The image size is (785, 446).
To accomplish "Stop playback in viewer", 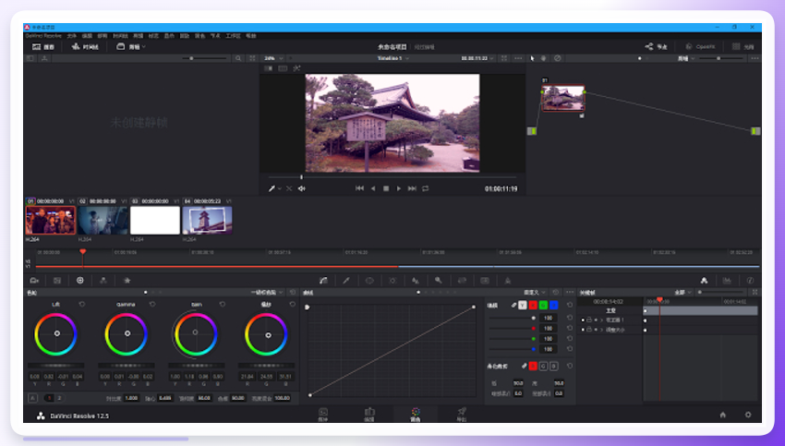I will 386,188.
